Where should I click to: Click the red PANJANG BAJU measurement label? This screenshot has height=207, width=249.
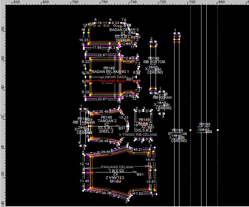click(x=112, y=81)
